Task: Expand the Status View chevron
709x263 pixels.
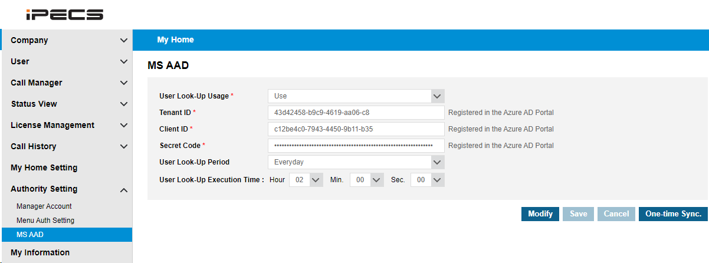Action: (123, 104)
